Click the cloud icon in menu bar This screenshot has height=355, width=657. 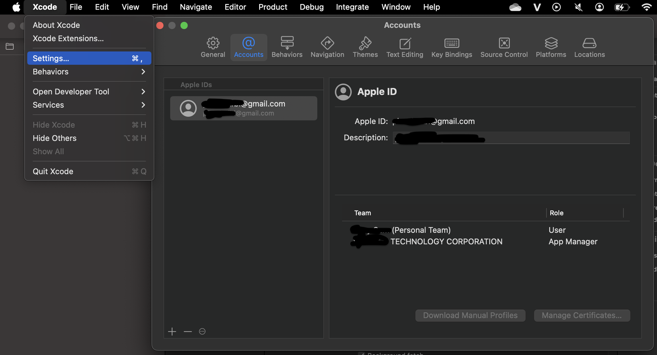pyautogui.click(x=515, y=7)
